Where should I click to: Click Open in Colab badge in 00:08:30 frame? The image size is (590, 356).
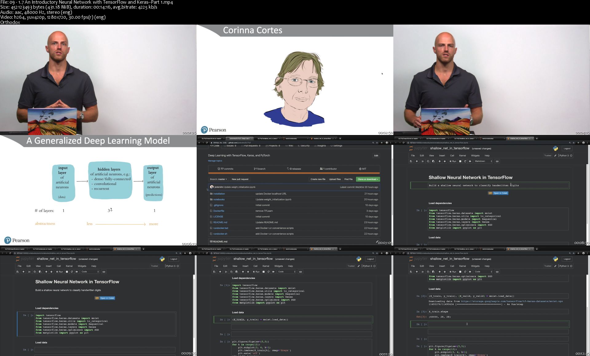pos(498,193)
